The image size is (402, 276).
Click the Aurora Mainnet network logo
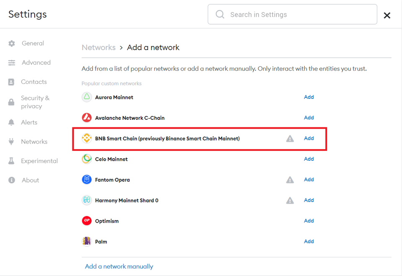[87, 97]
